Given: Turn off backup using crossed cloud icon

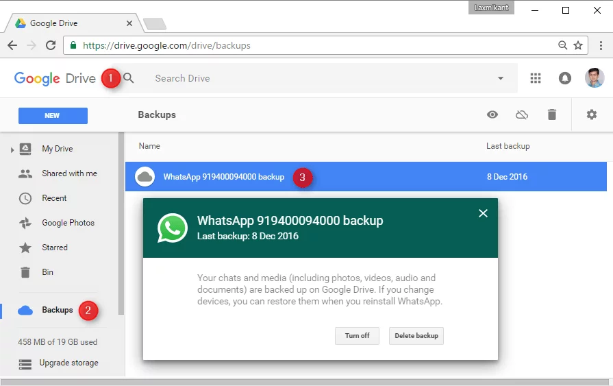Looking at the screenshot, I should point(522,114).
